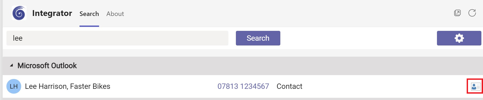
Task: Click the wide purple settings button
Action: 459,38
